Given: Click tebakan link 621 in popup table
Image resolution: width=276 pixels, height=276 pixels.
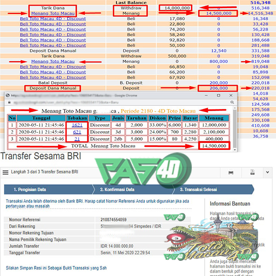Looking at the screenshot, I should (x=77, y=132).
